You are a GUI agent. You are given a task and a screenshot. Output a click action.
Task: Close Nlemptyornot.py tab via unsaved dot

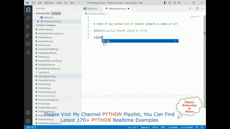128,9
